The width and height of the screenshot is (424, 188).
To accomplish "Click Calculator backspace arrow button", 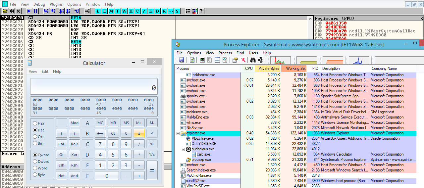I will [100, 133].
